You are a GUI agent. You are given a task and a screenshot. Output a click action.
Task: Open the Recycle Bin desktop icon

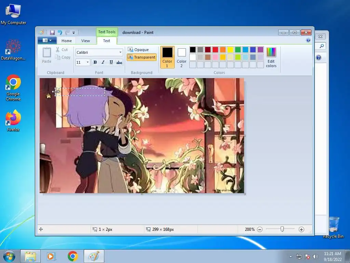(x=334, y=227)
